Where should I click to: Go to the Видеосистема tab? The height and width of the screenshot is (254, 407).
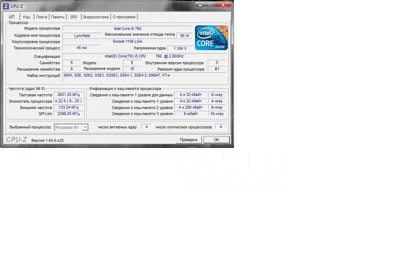[x=96, y=17]
